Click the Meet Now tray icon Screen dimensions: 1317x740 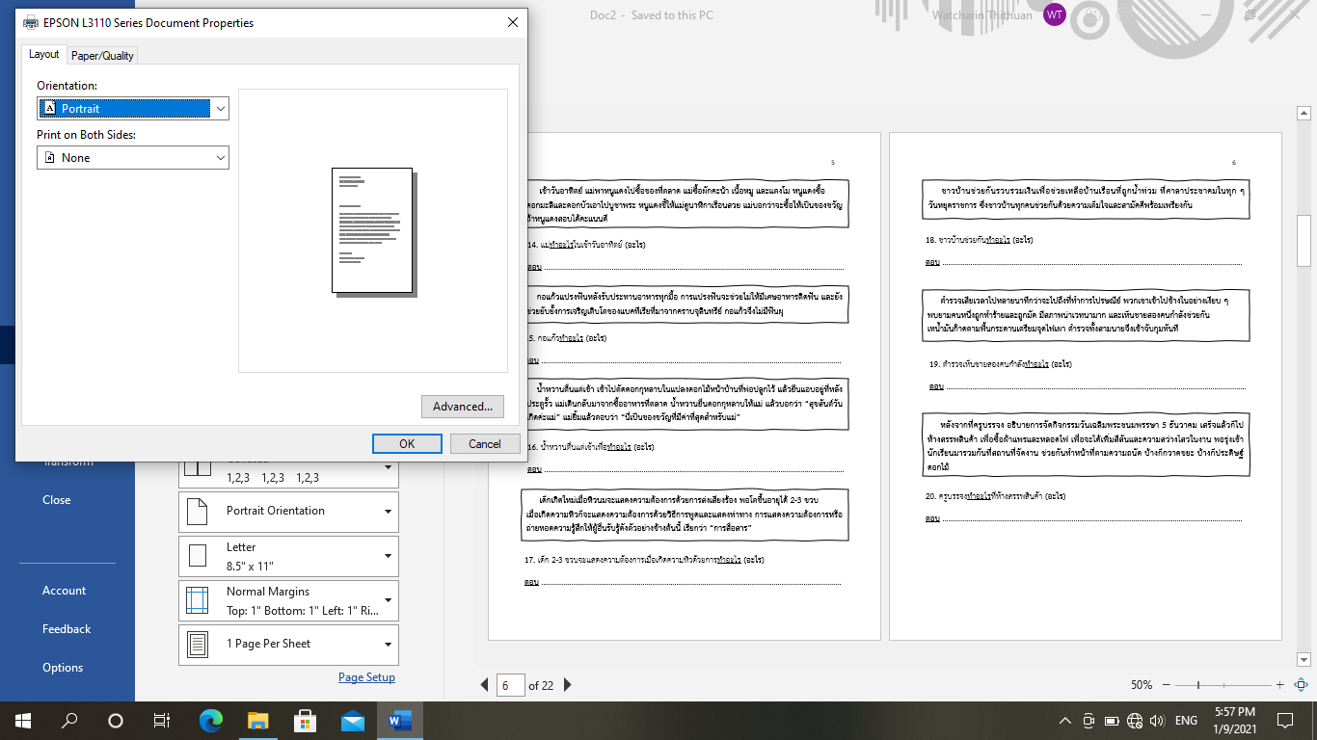[1089, 720]
